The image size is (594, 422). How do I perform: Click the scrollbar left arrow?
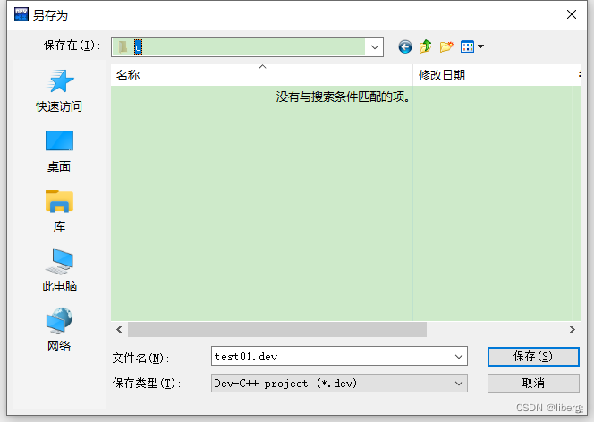(x=119, y=330)
